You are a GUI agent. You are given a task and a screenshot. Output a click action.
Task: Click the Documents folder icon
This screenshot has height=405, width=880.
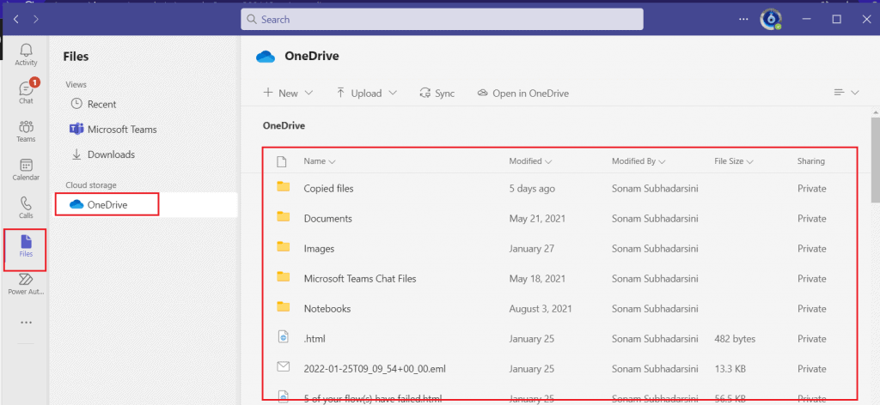[x=284, y=217]
